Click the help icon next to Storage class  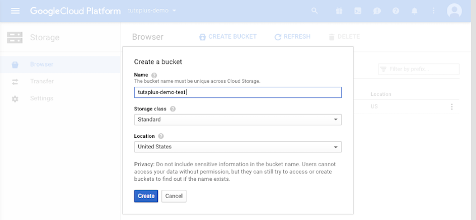click(x=172, y=109)
